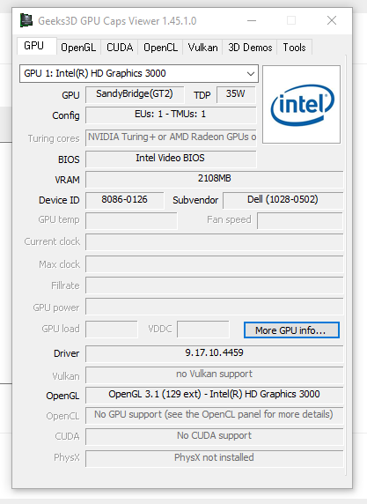
Task: Click the 'Device ID' label
Action: pyautogui.click(x=59, y=200)
